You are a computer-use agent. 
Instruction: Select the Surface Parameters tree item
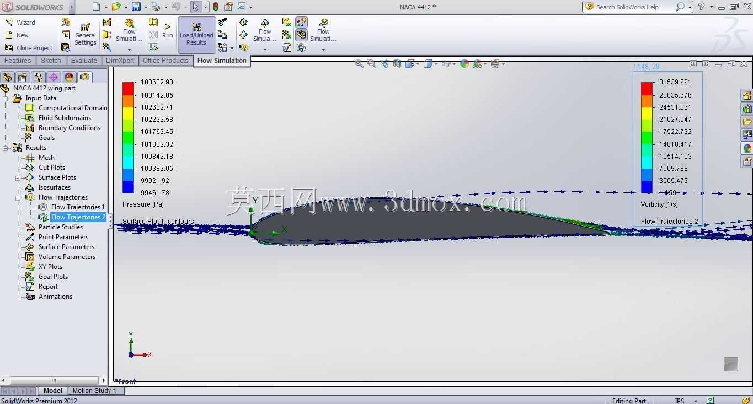pos(66,247)
